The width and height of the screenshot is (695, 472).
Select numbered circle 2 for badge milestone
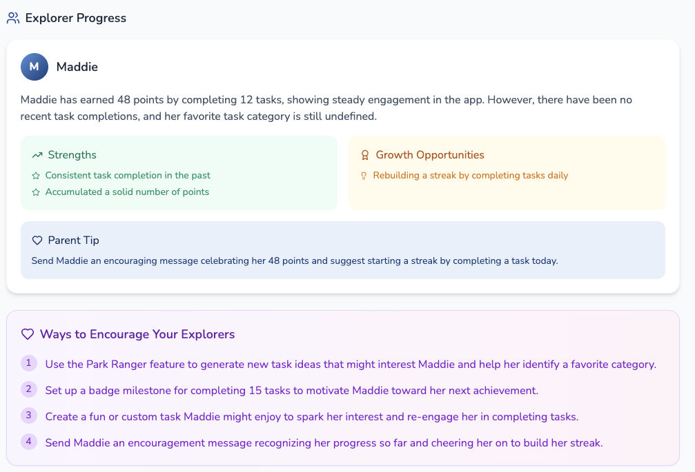pos(29,389)
